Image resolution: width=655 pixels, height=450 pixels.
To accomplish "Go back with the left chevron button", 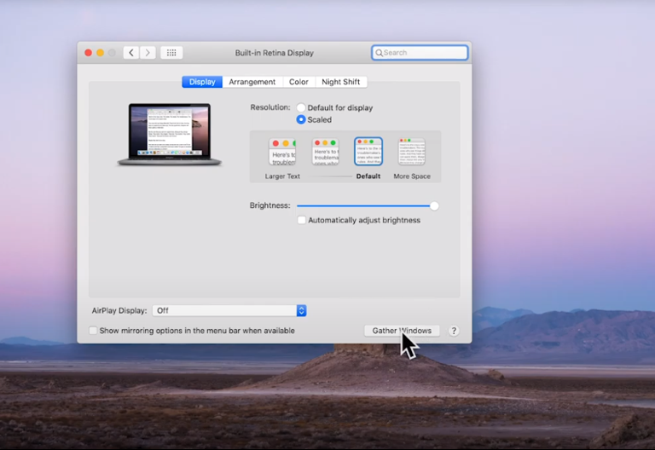I will click(131, 53).
